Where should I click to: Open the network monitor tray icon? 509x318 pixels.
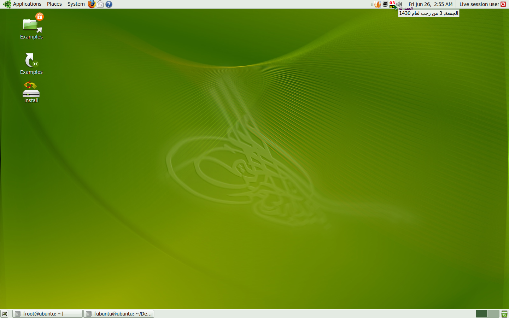[x=385, y=4]
